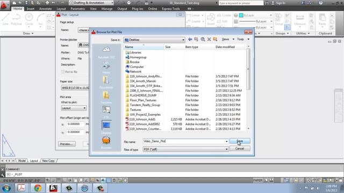Open the File name history dropdown arrow
Image resolution: width=344 pixels, height=193 pixels.
point(226,142)
